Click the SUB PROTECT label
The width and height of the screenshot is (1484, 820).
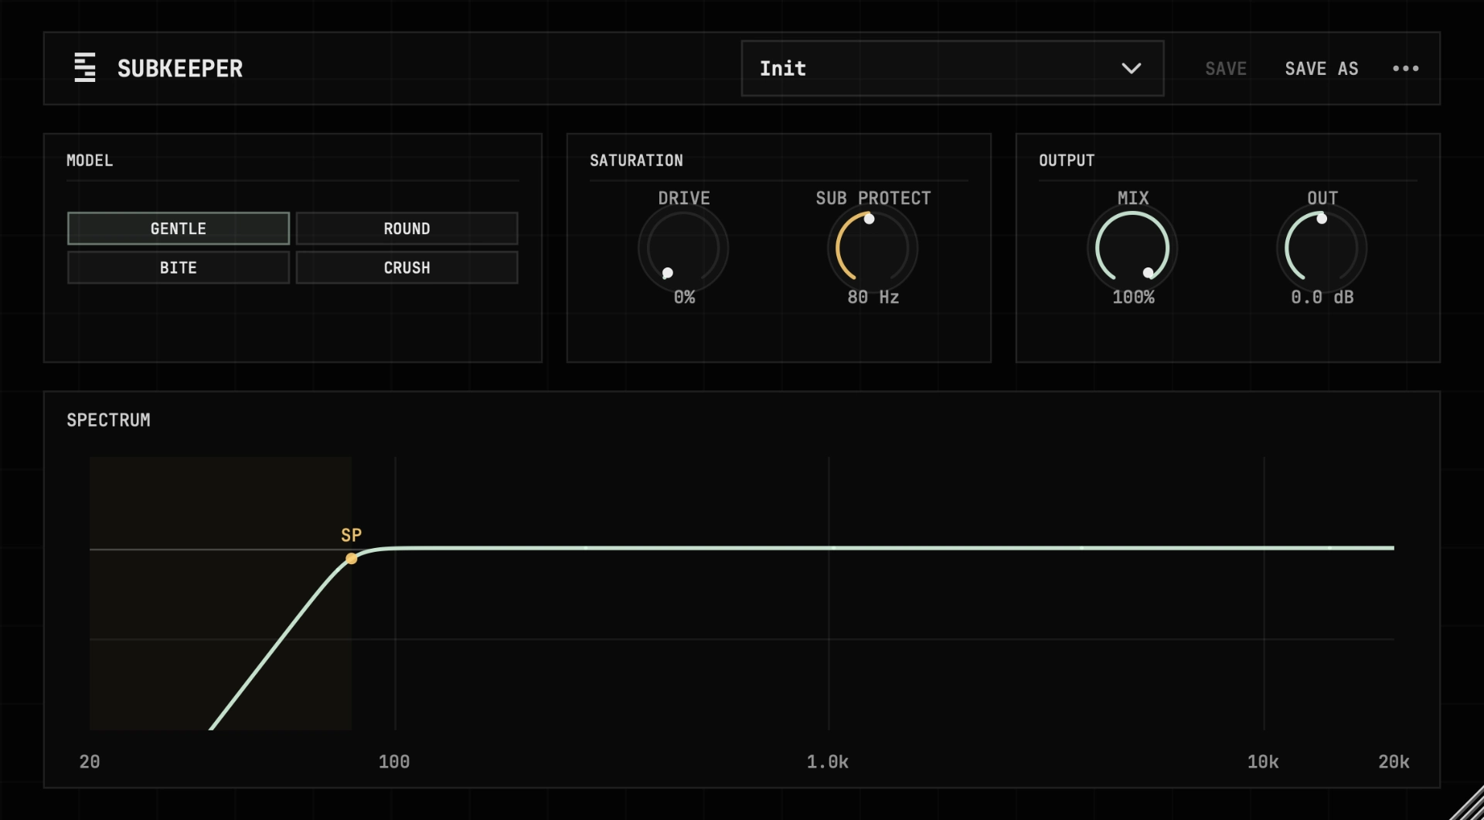[873, 199]
